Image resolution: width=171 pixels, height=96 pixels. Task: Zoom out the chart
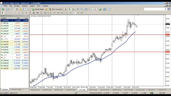(82, 9)
